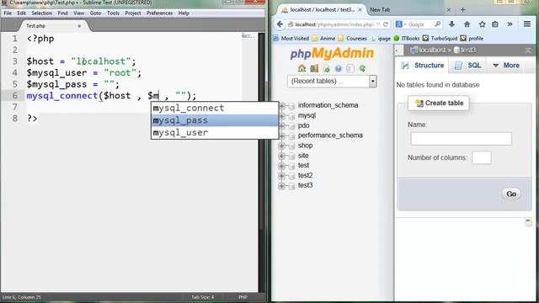Click the table Name input field

tap(461, 138)
